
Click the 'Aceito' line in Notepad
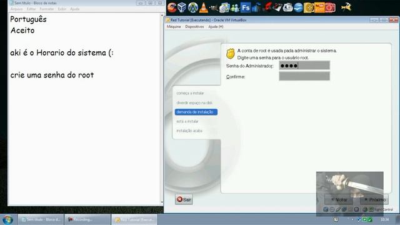click(22, 31)
